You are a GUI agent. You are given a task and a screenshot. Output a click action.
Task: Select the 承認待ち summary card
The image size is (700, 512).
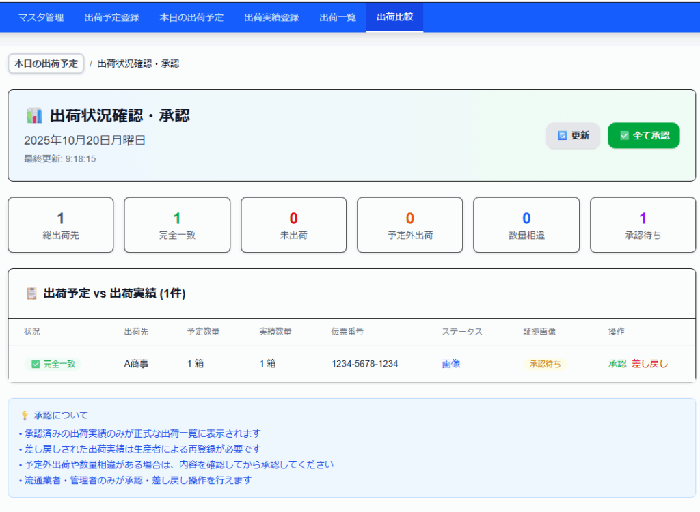(x=643, y=225)
